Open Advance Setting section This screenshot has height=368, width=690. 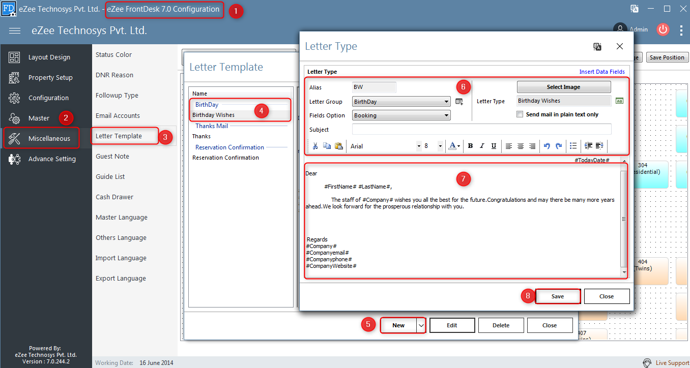pos(46,159)
